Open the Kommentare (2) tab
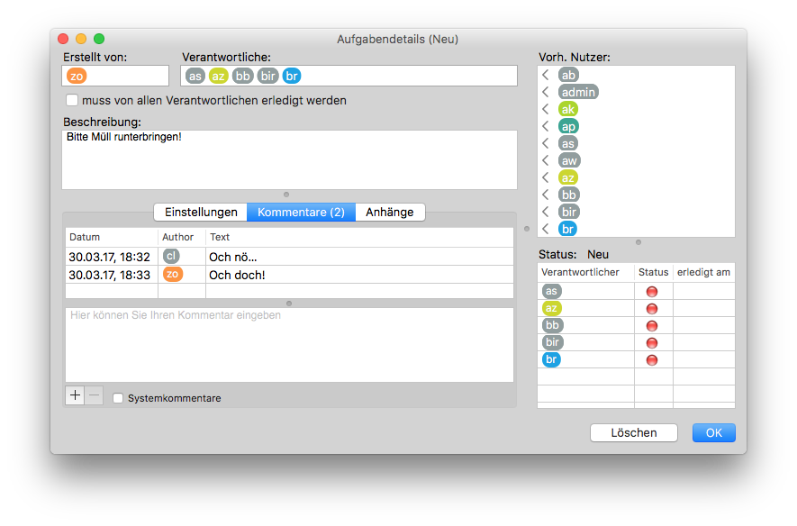The image size is (797, 526). point(301,212)
